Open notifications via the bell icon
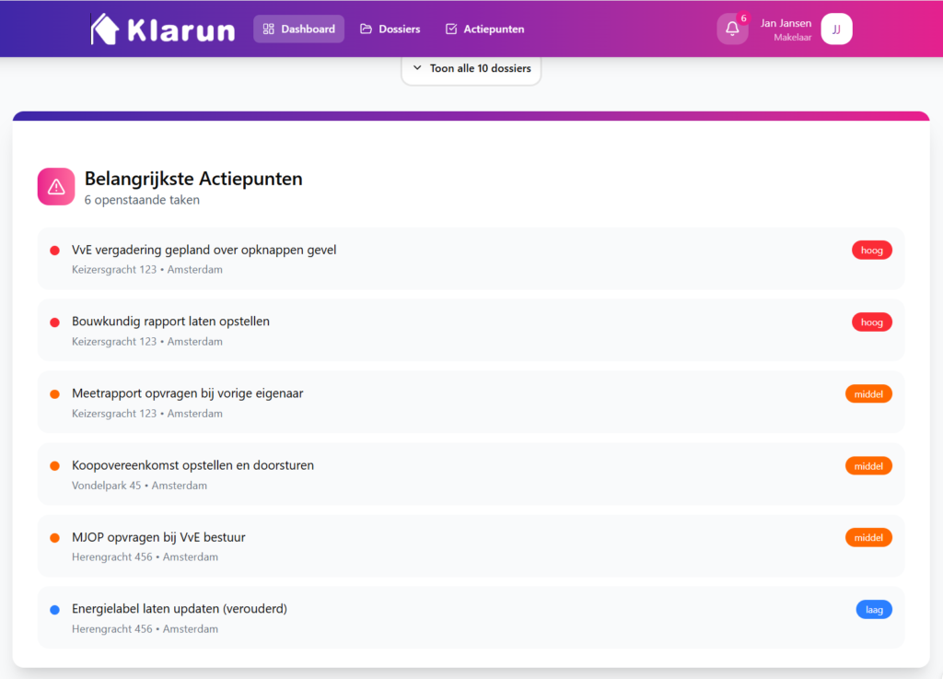 (x=731, y=30)
